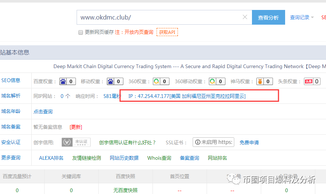Click the 未认证 Chuangyu credit badge
Viewport: 326px width, 194px height.
(x=76, y=142)
